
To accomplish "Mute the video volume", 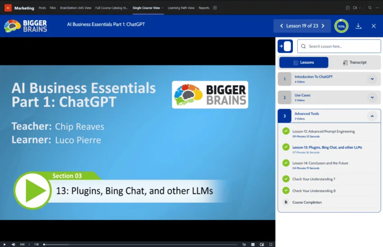I will 14,244.
